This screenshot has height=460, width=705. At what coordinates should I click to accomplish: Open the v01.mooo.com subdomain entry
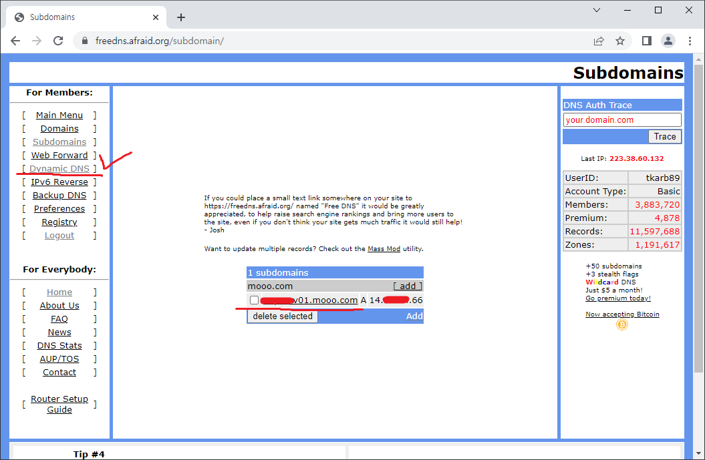click(309, 300)
